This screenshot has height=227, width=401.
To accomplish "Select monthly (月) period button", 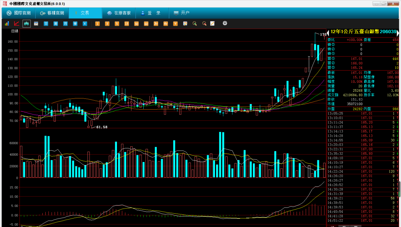I will click(x=65, y=23).
